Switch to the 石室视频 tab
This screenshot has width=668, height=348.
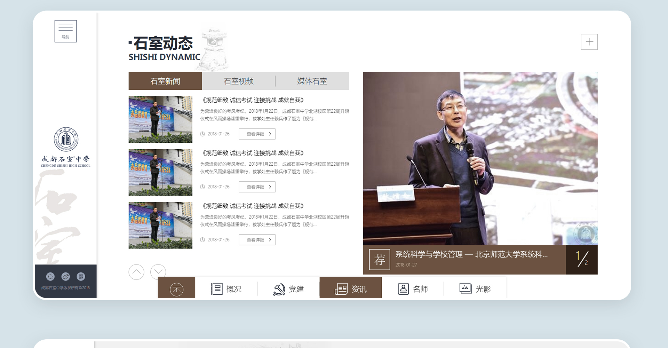pos(239,81)
